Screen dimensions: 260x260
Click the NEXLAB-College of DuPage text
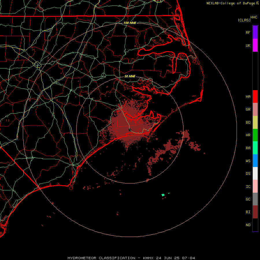coord(231,3)
